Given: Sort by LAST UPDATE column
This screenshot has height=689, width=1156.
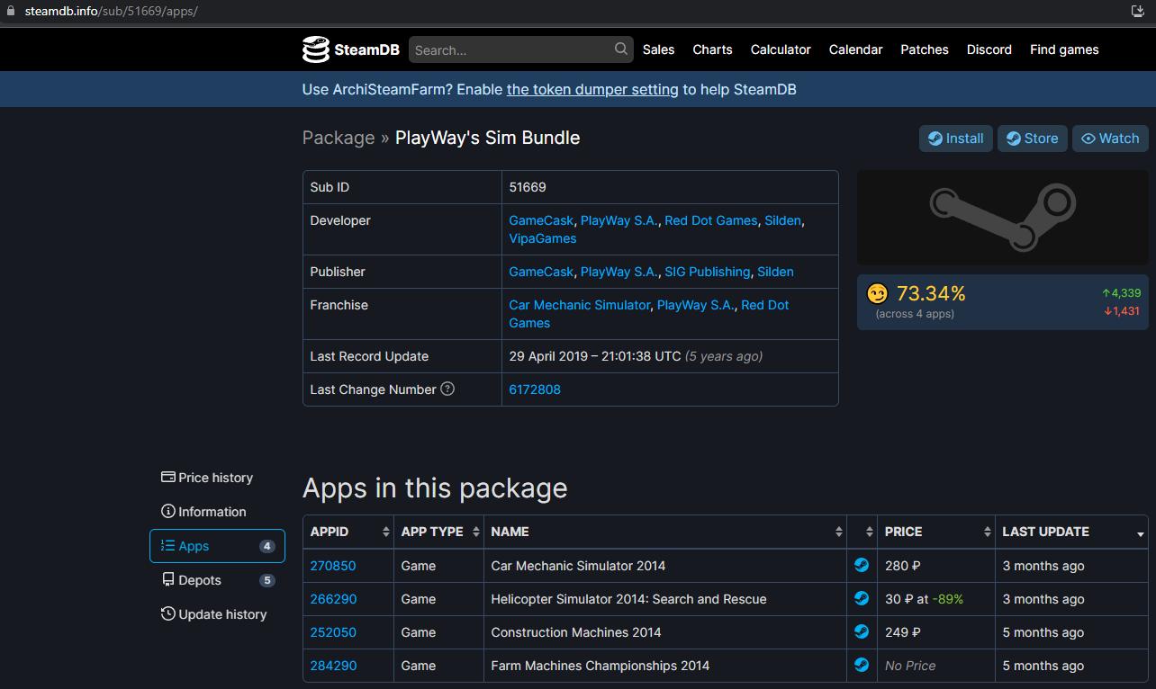Looking at the screenshot, I should pyautogui.click(x=1071, y=532).
